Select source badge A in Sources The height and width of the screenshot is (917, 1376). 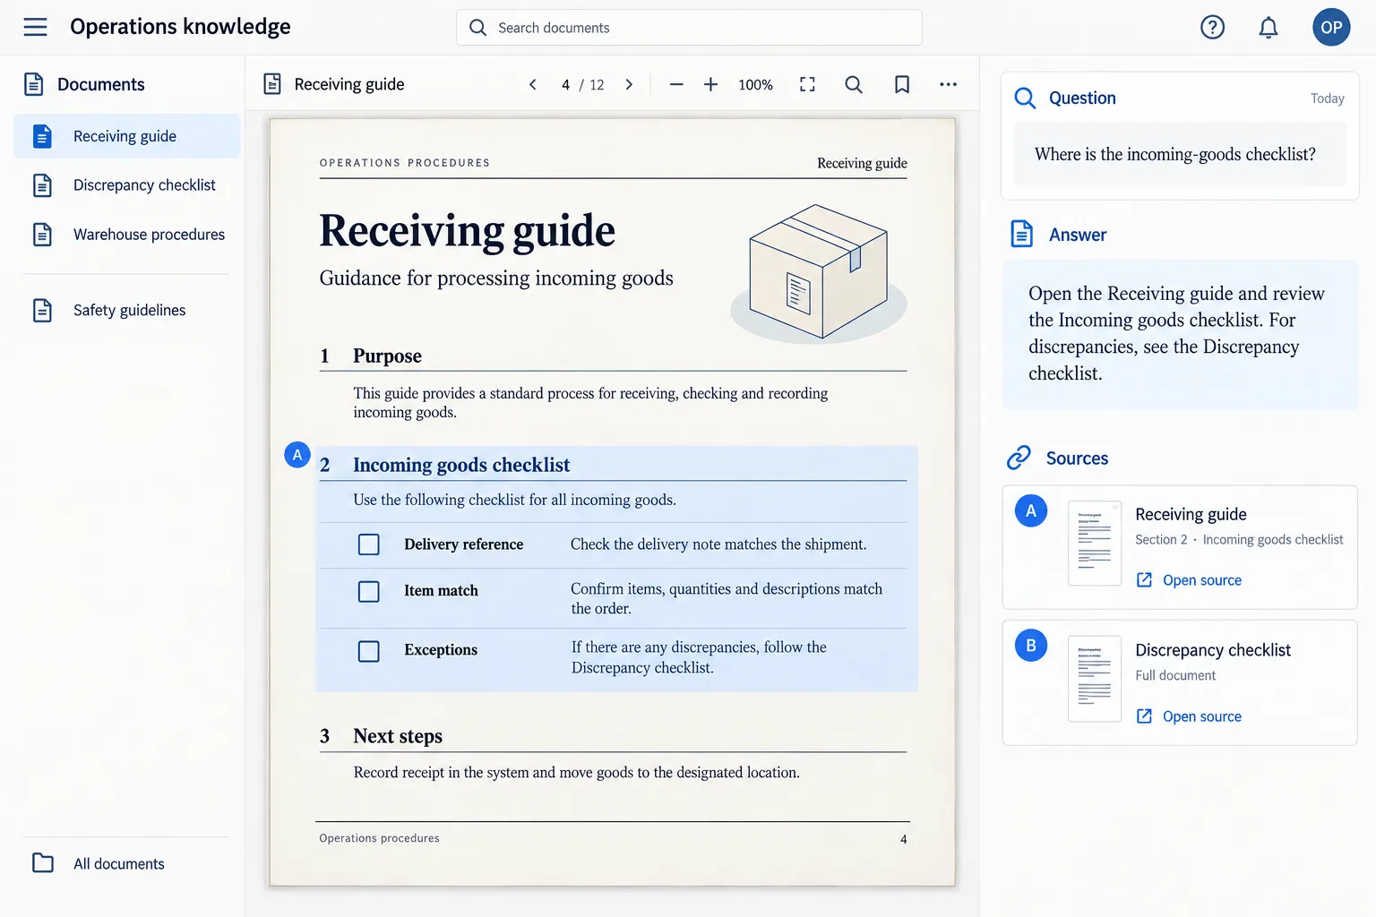[1031, 510]
